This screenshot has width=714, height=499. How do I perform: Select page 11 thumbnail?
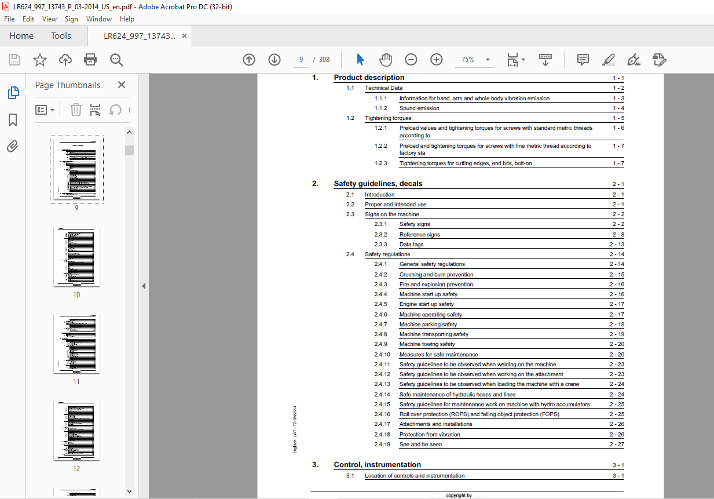tap(76, 343)
